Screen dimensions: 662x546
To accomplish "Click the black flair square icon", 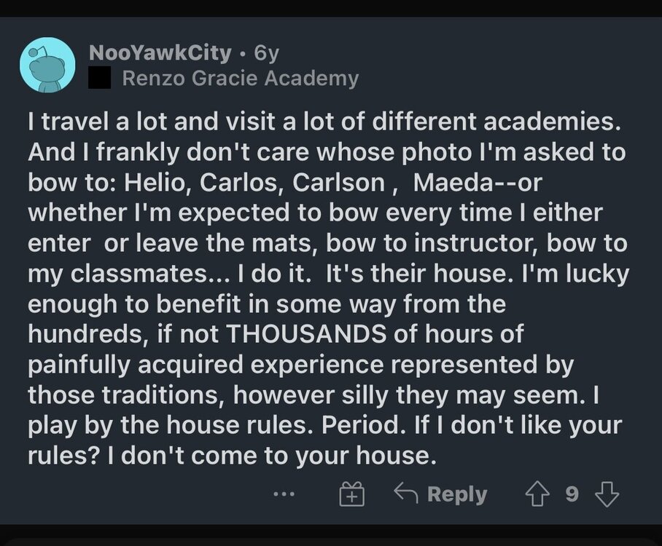I will (x=100, y=79).
